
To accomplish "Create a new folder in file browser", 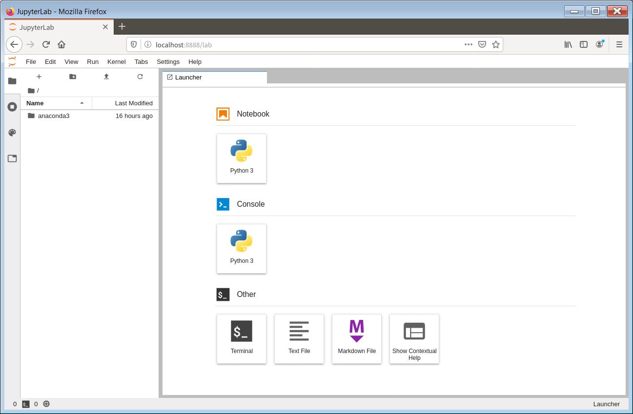I will 73,77.
